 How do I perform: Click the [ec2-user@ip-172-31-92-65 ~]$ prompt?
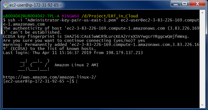38,81
